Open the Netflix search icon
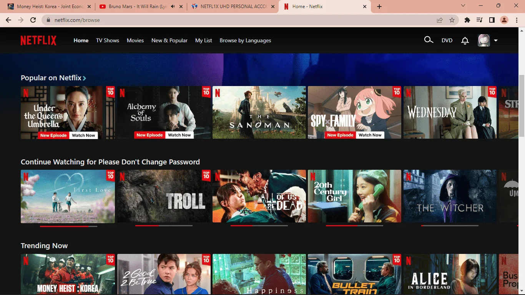Viewport: 525px width, 295px height. coord(429,40)
